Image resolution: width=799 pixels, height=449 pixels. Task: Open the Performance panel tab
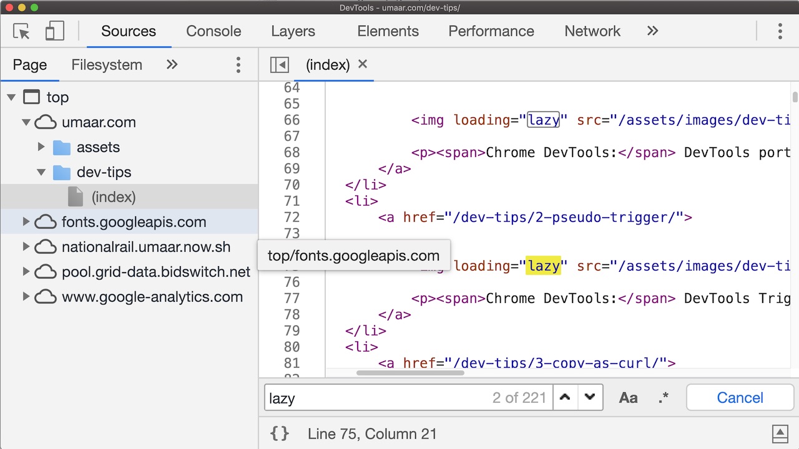coord(491,31)
